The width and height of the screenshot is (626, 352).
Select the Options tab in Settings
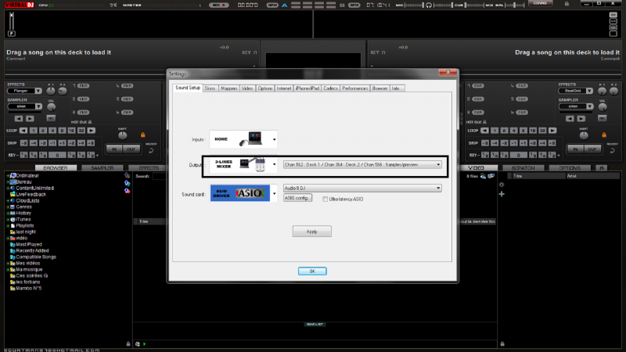[265, 88]
